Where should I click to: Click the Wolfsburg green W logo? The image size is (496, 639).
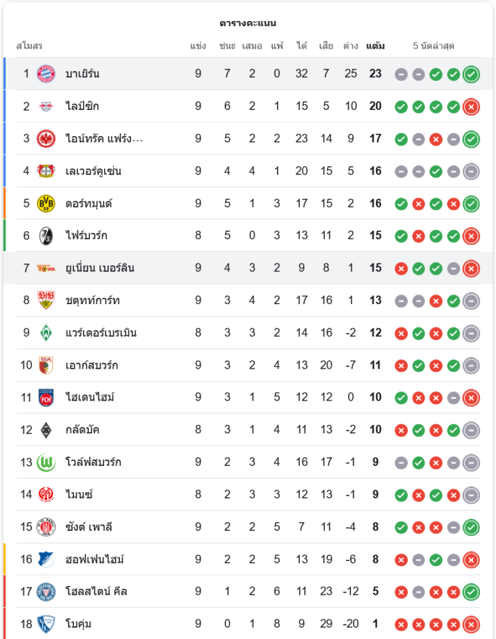(46, 462)
